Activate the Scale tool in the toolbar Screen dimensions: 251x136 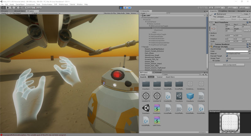point(16,8)
